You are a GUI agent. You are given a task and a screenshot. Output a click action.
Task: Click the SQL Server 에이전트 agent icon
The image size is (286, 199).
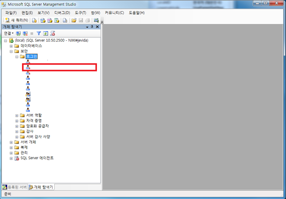(x=17, y=158)
